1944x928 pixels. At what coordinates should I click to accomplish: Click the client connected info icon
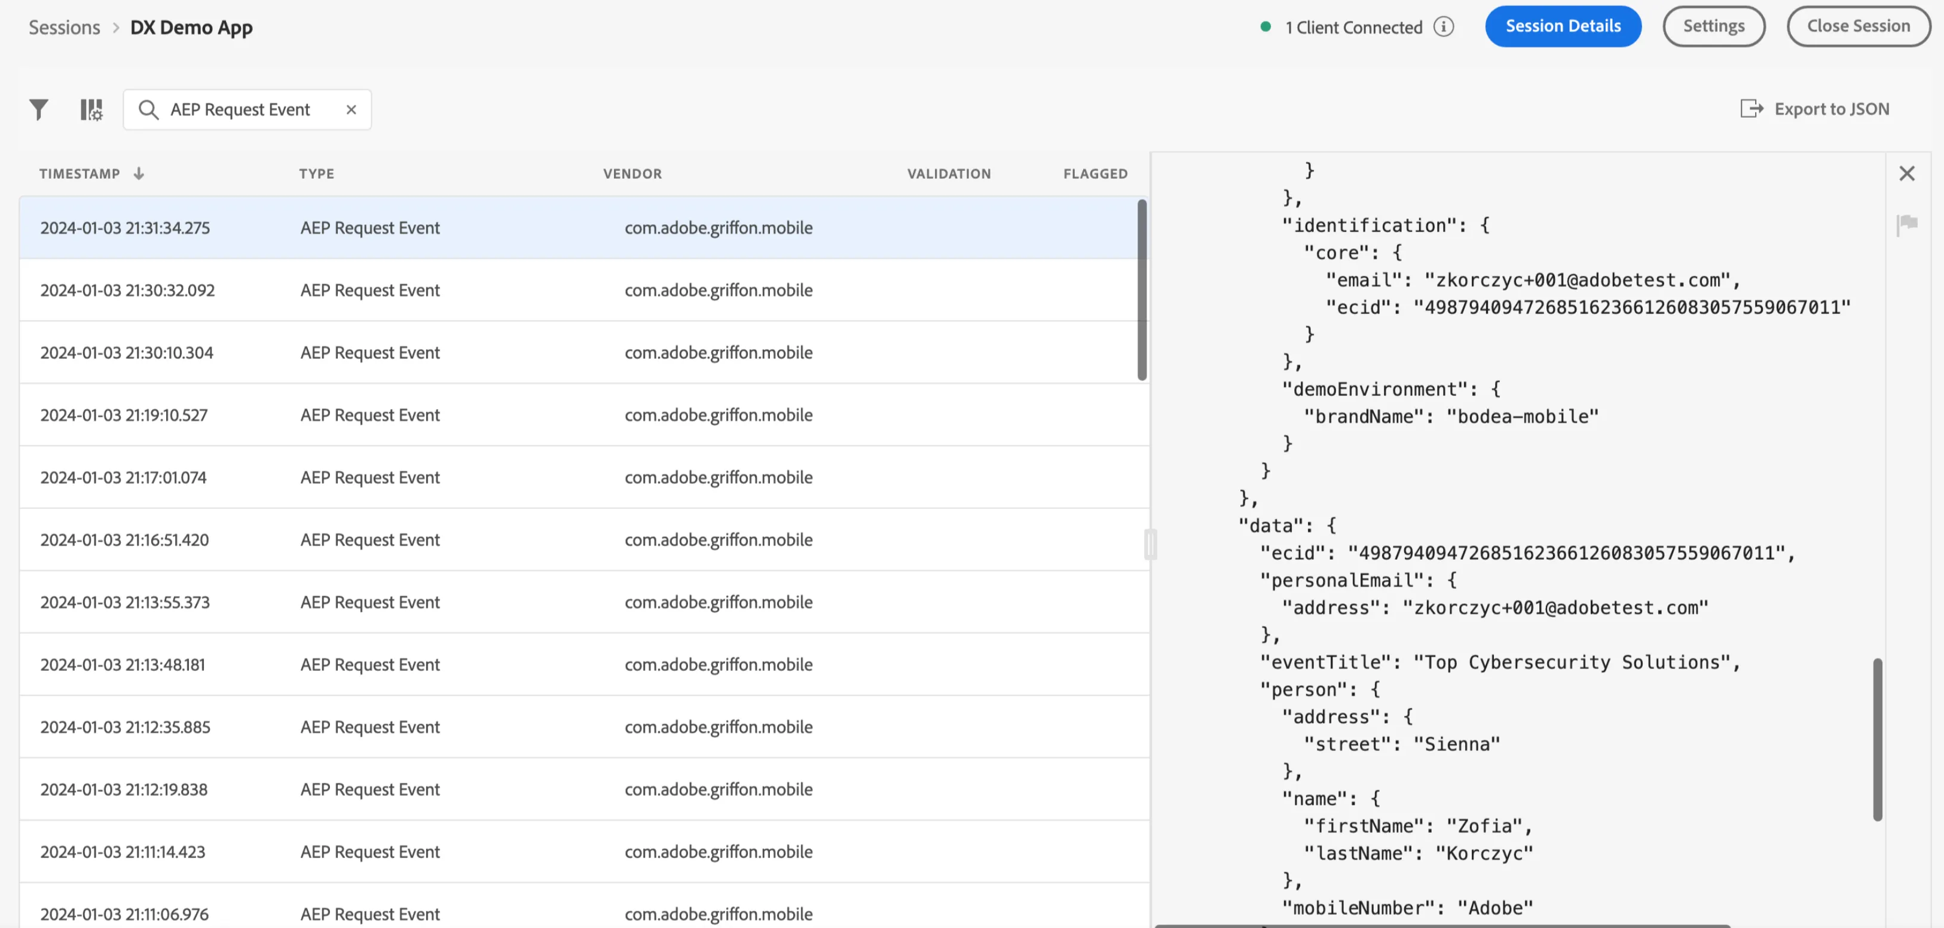click(x=1444, y=27)
